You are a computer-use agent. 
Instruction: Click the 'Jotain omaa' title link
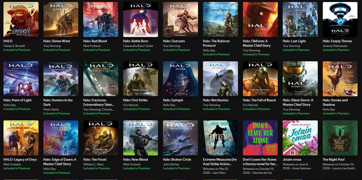[x=292, y=159]
